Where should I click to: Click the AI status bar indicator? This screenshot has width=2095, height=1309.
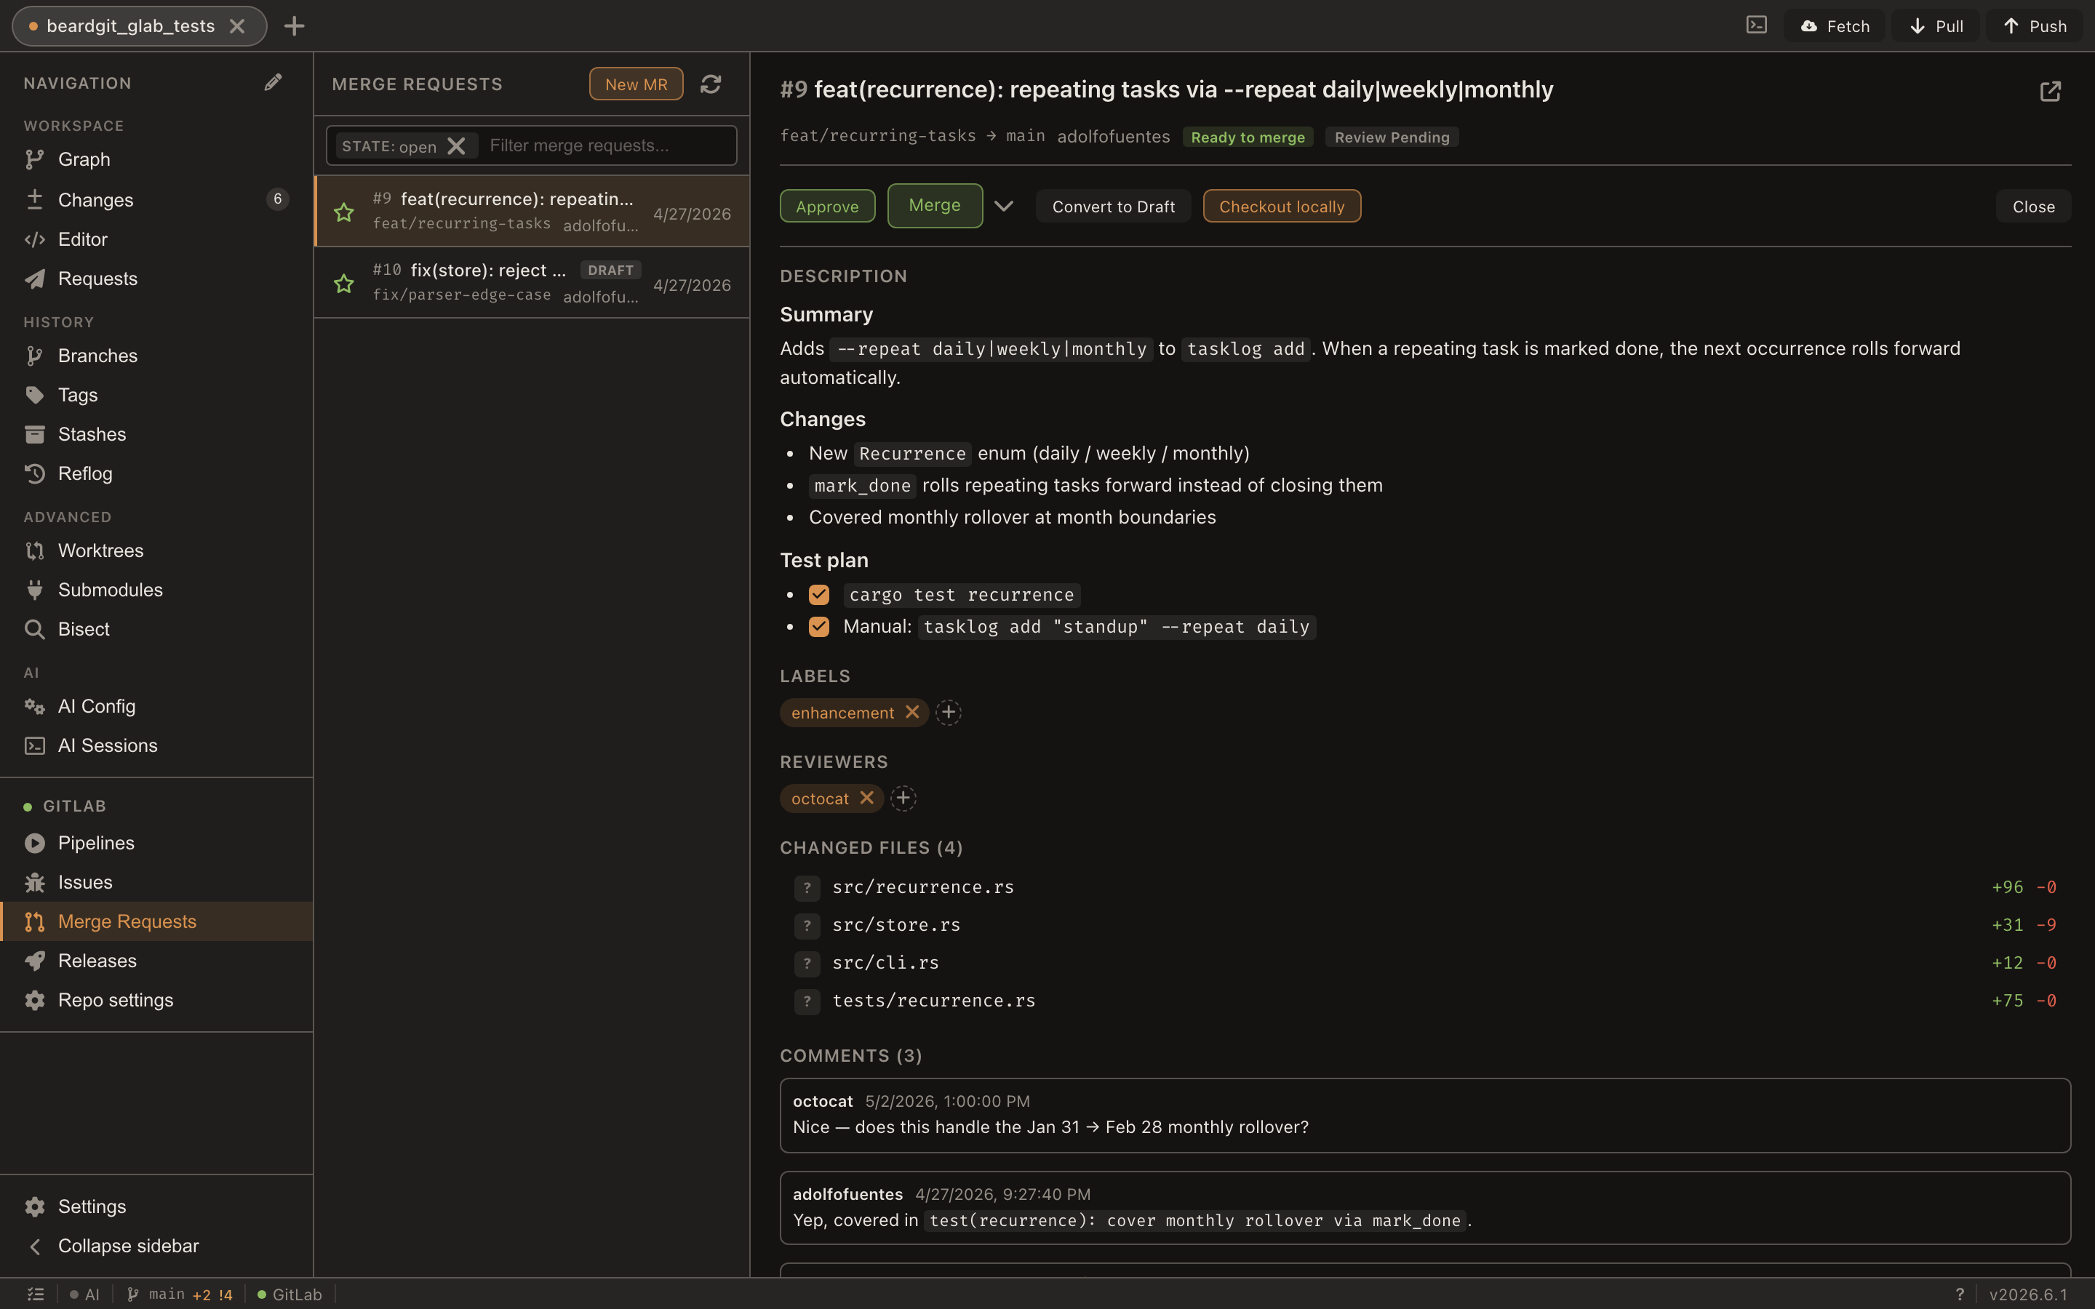[85, 1294]
